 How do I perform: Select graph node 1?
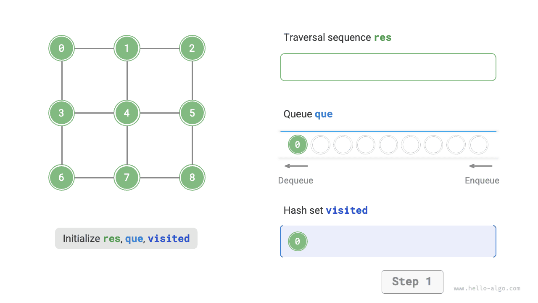[127, 48]
